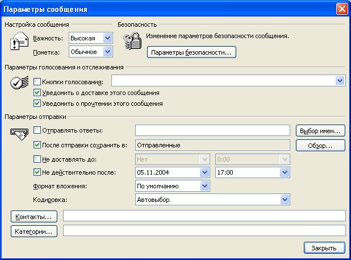
Task: Uncheck Не действительно после checkbox
Action: point(37,172)
